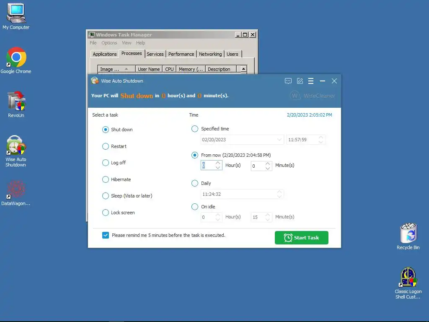Minimize the Wise Auto Shutdown window
This screenshot has width=429, height=322.
click(x=323, y=81)
